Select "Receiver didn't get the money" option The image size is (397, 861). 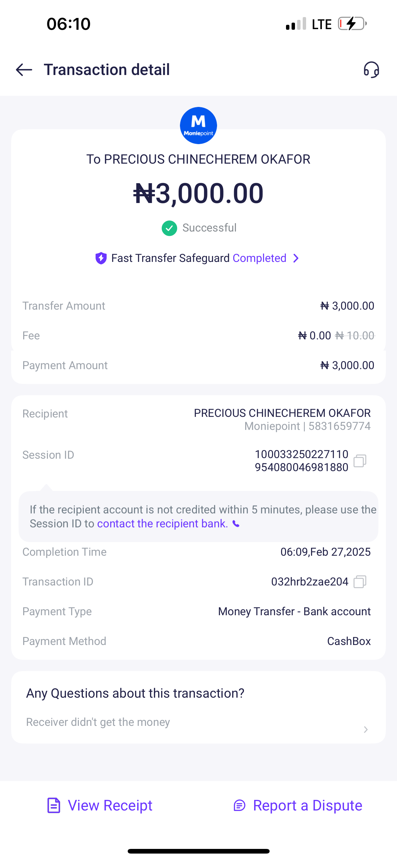pyautogui.click(x=98, y=722)
